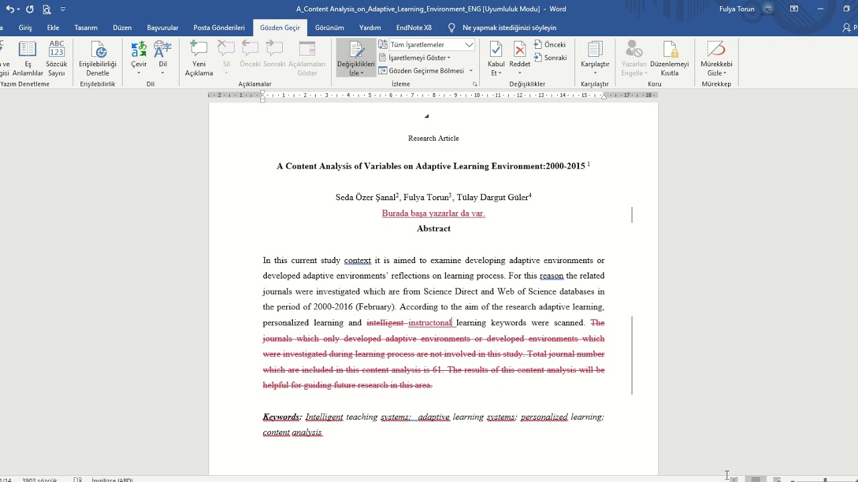Click Eş Anlamlılar thesaurus icon
The image size is (858, 482).
(x=27, y=50)
